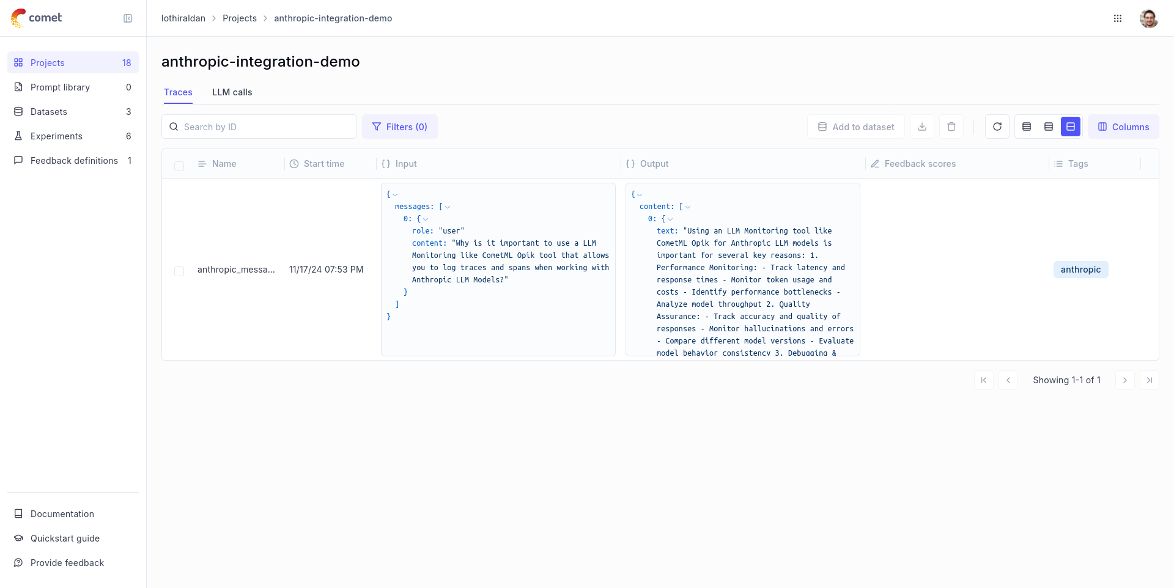This screenshot has height=588, width=1174.
Task: Select the checkbox for the anthropic_messa trace row
Action: pyautogui.click(x=179, y=271)
